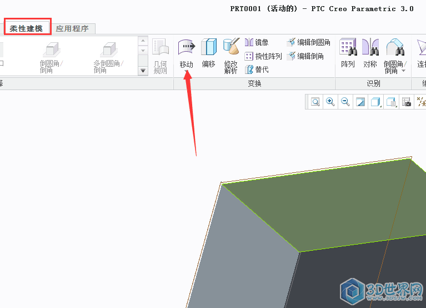Select the 挠性阵列 flexible pattern tool
Screen dimensions: 426x308
[263, 56]
